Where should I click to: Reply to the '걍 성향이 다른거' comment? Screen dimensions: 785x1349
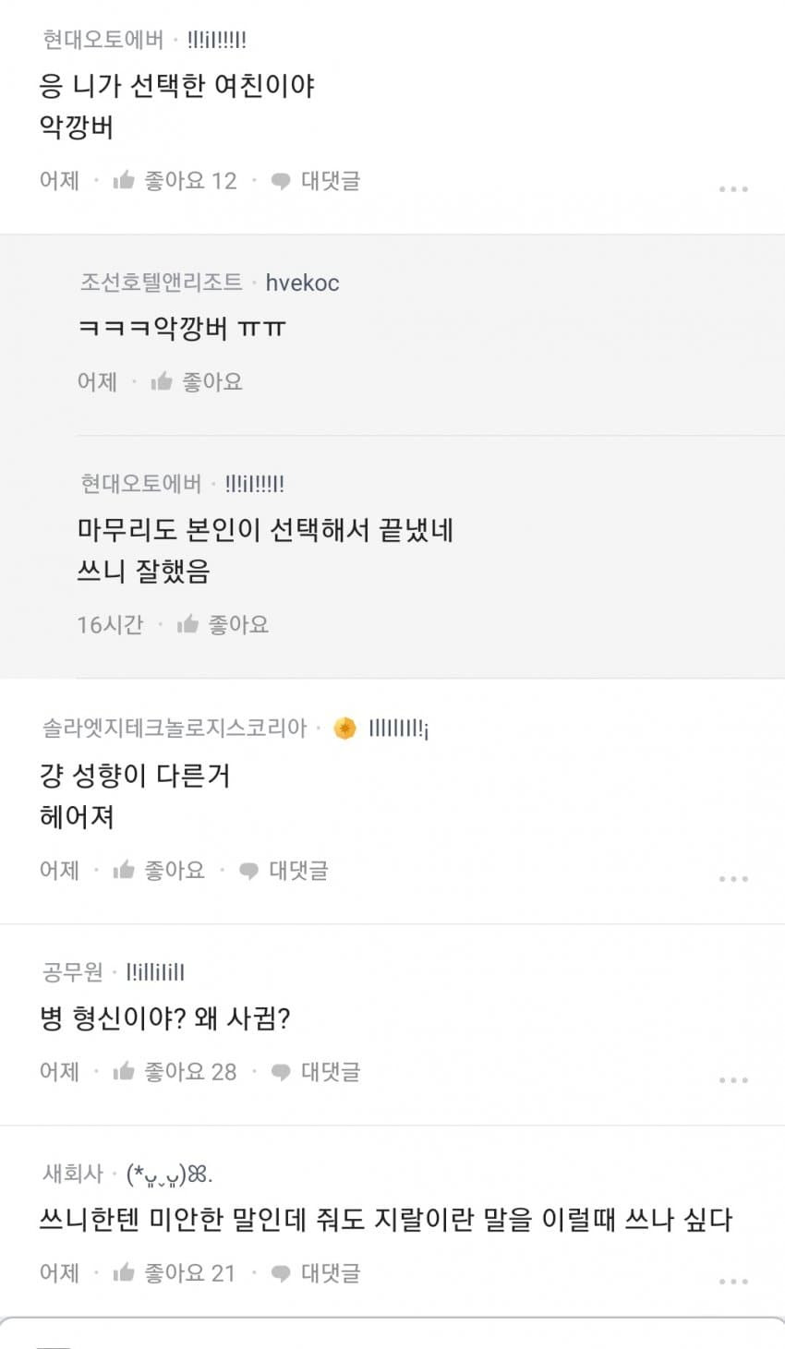[284, 870]
